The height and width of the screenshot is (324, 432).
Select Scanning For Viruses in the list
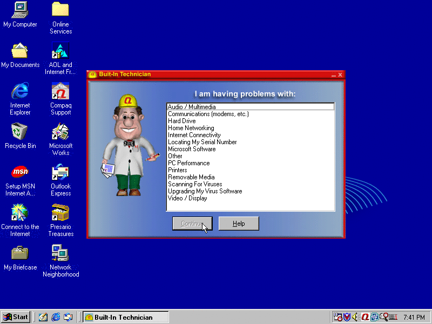click(251, 184)
